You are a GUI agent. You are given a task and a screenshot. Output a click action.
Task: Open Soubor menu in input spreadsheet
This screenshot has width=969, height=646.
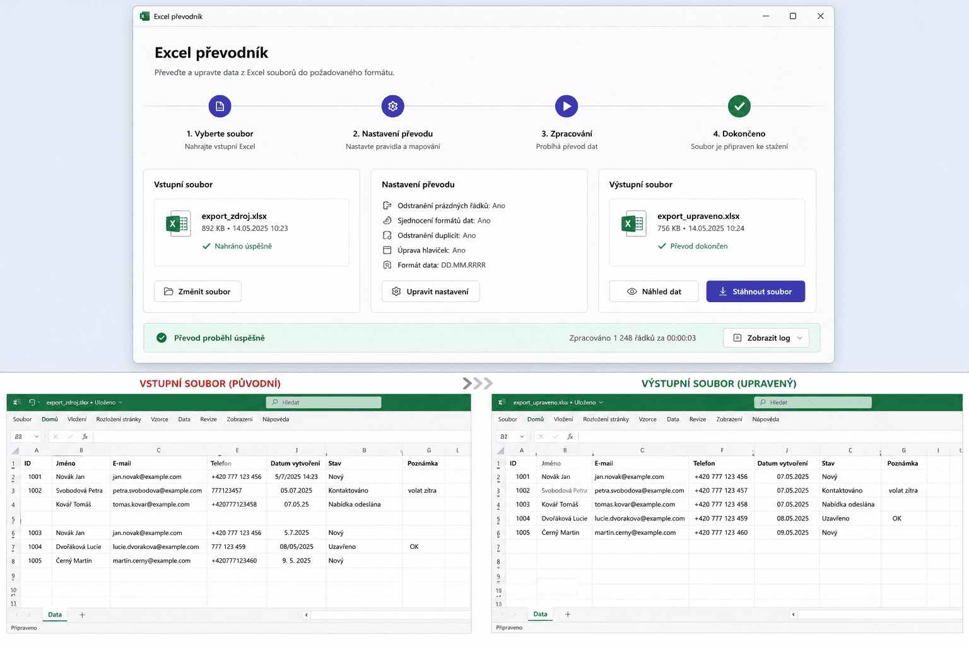click(22, 420)
